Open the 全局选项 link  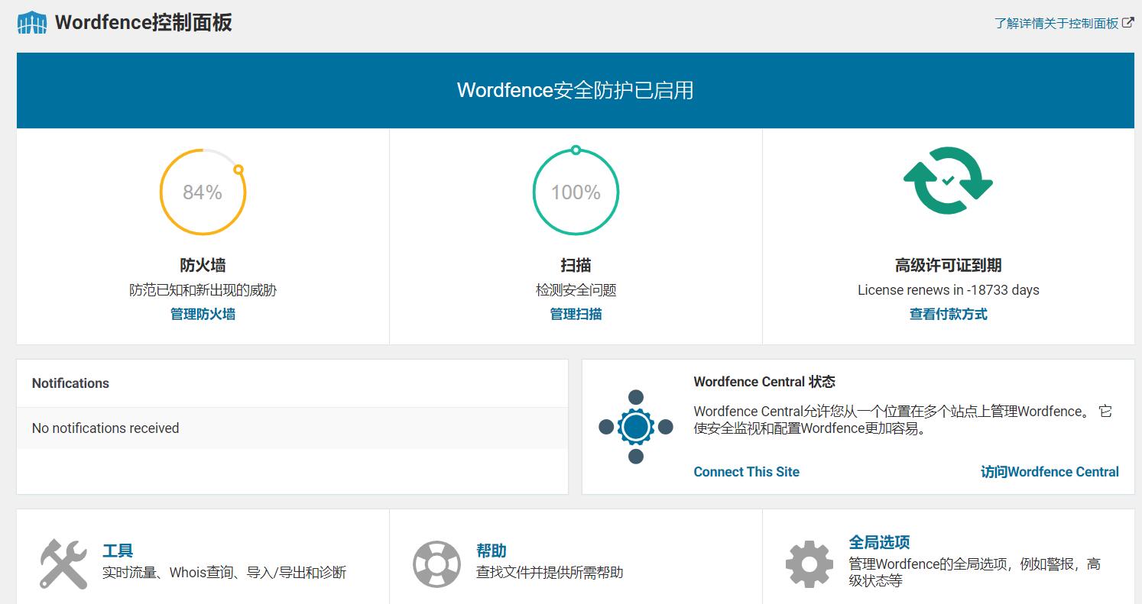tap(879, 542)
